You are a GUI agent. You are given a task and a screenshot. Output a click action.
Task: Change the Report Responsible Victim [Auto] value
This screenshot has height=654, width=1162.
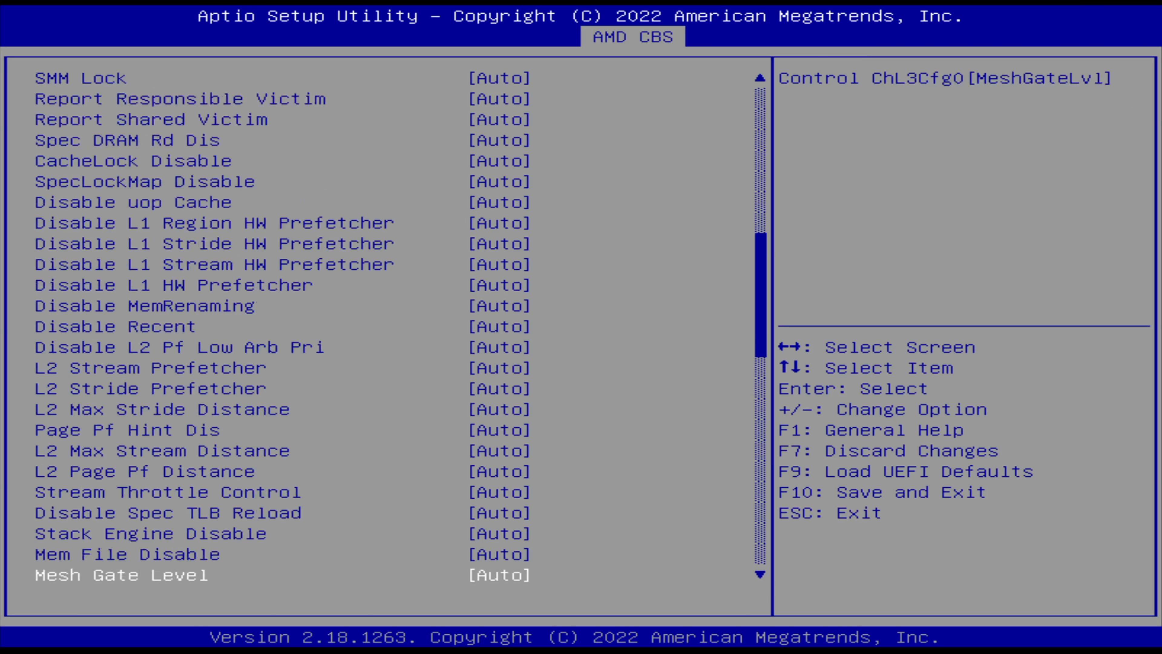click(x=499, y=99)
